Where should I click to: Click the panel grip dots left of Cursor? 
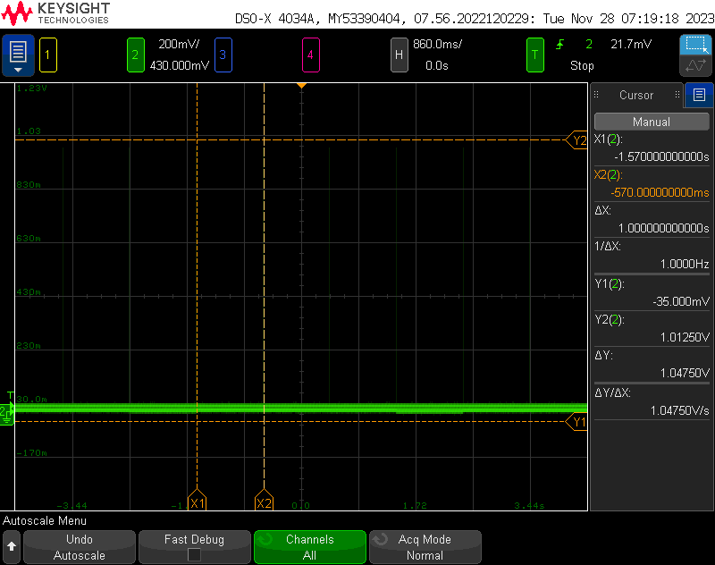point(596,95)
